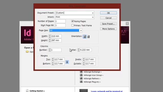Click the Width stepper arrows
This screenshot has width=163, height=92.
pos(50,36)
